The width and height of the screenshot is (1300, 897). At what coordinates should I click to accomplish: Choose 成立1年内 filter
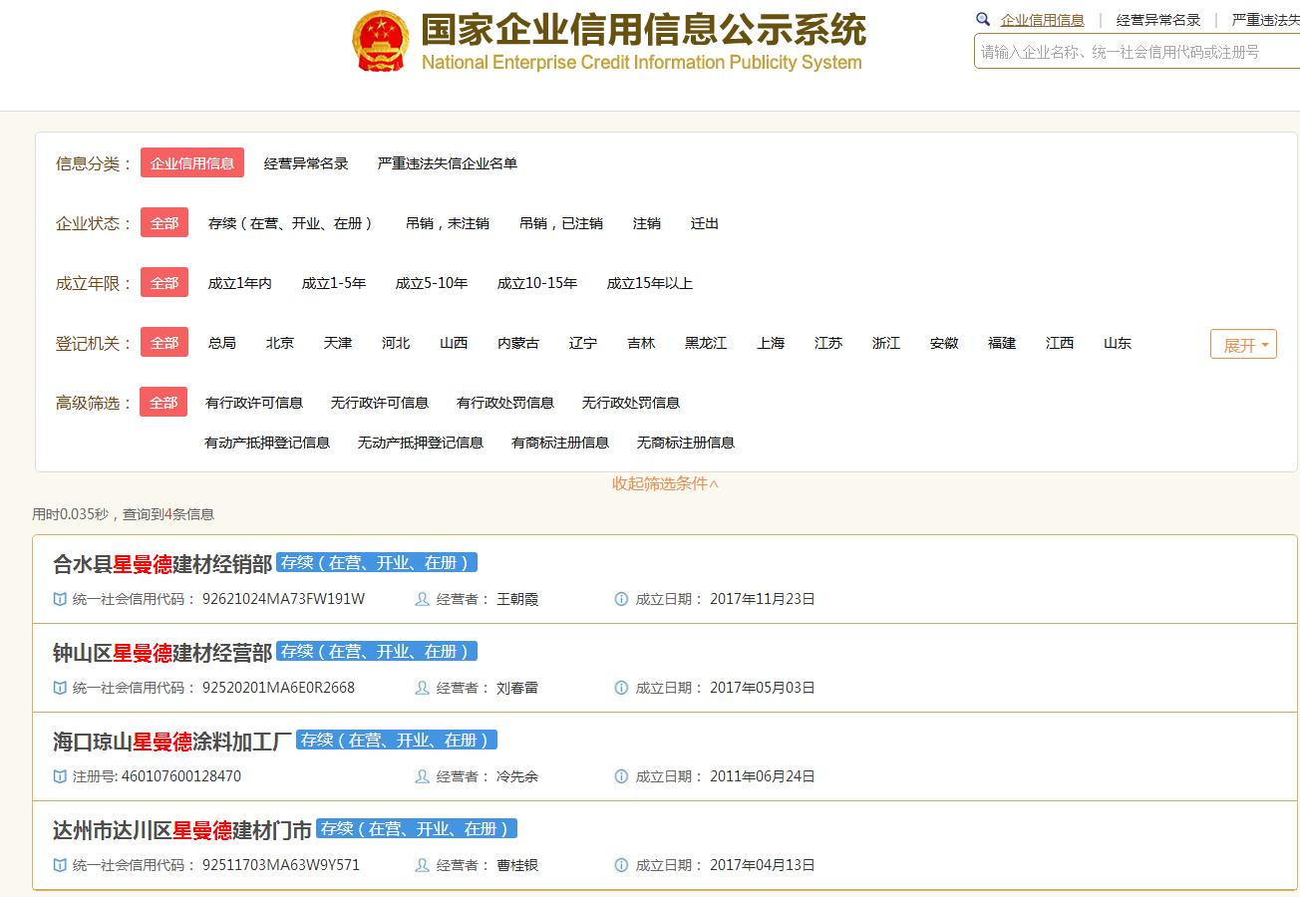[240, 283]
